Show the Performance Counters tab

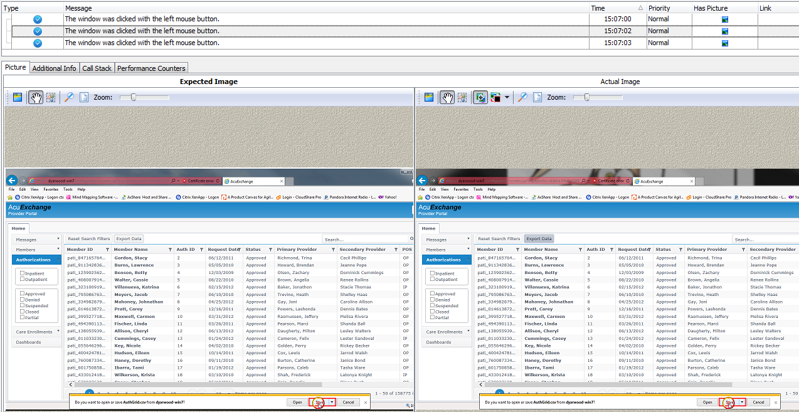pyautogui.click(x=151, y=68)
